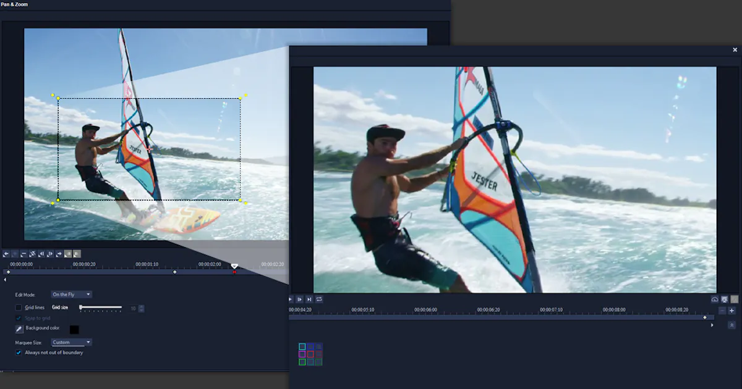Select the center anchor in position grid

310,354
